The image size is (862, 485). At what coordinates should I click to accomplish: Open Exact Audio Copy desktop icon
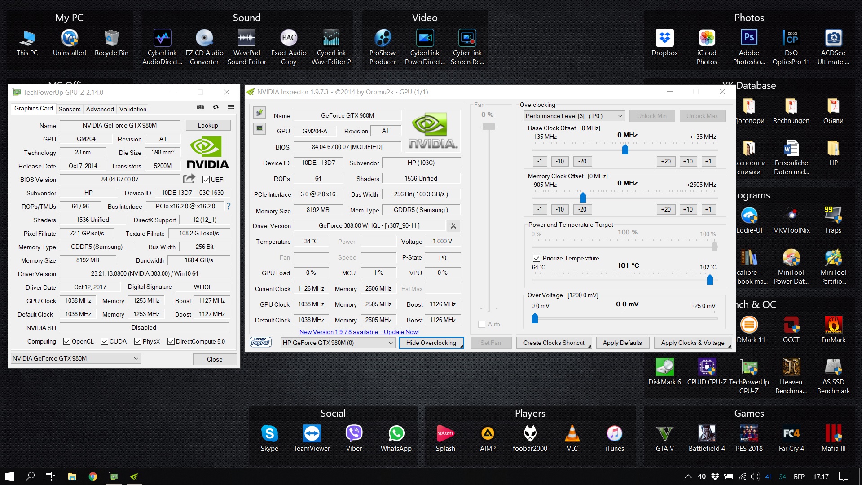(289, 47)
